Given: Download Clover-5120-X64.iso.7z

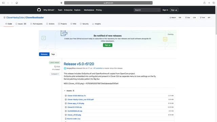Looking at the screenshot, I should [x=77, y=96].
